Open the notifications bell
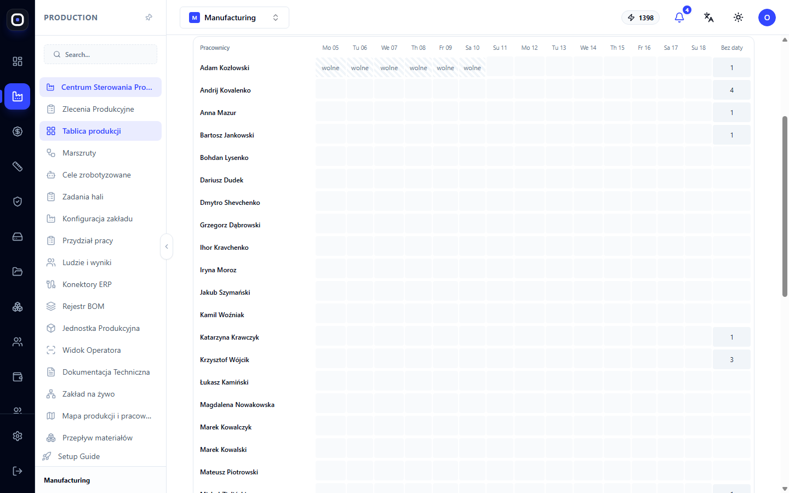The width and height of the screenshot is (789, 493). coord(679,18)
